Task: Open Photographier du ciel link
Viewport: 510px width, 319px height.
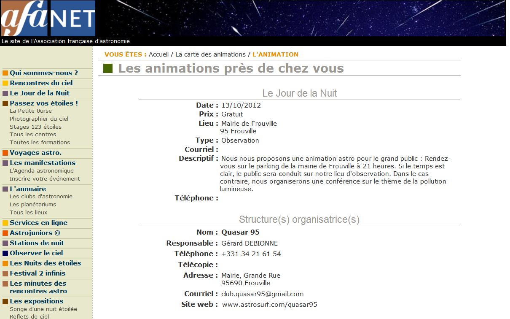Action: [x=39, y=119]
